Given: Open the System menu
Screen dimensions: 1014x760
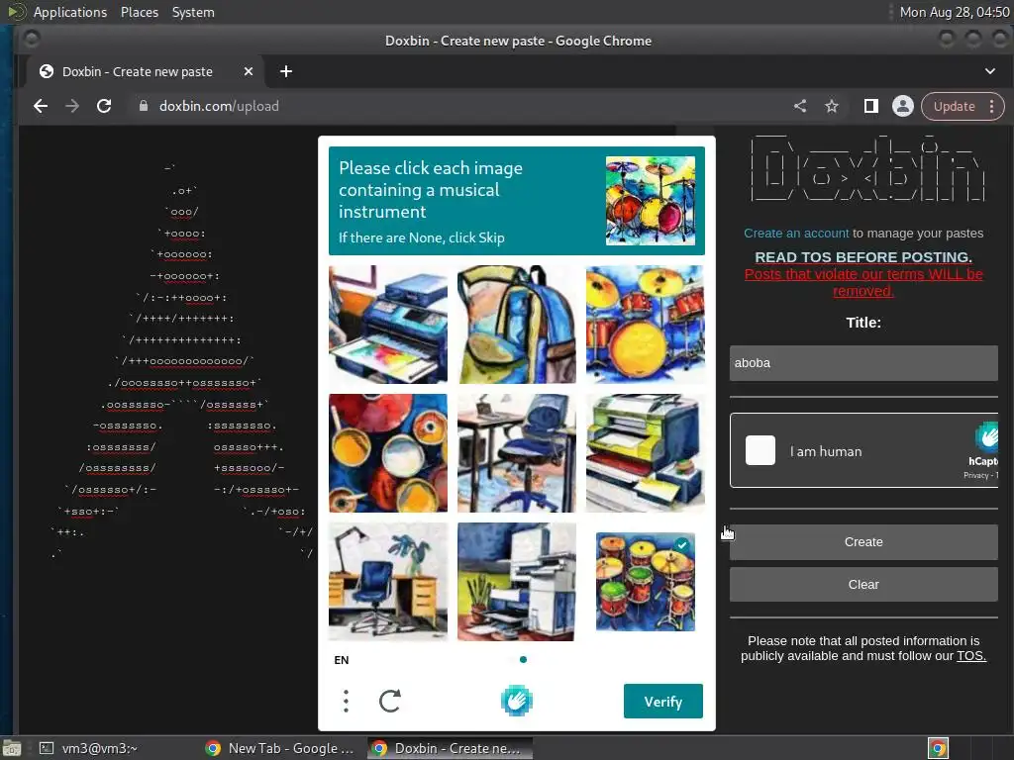Looking at the screenshot, I should tap(193, 12).
